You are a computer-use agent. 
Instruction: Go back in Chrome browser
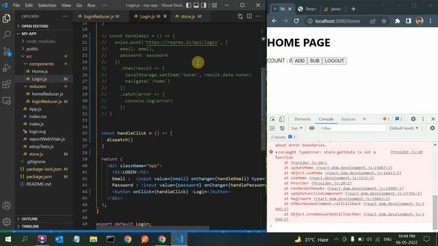274,21
